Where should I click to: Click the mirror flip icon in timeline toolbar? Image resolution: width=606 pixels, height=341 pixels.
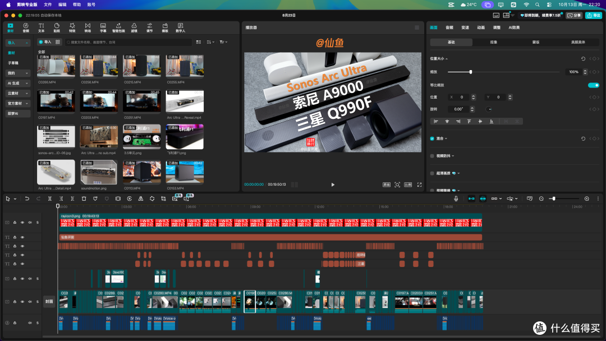pos(141,199)
